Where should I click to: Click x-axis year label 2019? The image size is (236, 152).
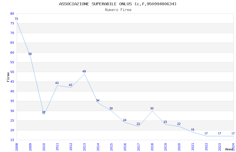point(165,147)
